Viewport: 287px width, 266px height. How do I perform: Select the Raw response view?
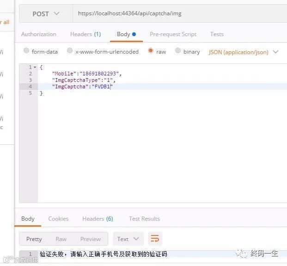tap(61, 239)
